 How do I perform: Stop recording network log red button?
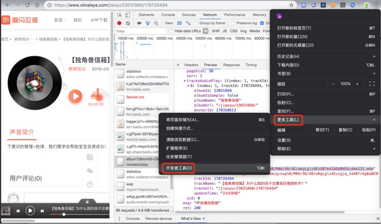pyautogui.click(x=119, y=23)
